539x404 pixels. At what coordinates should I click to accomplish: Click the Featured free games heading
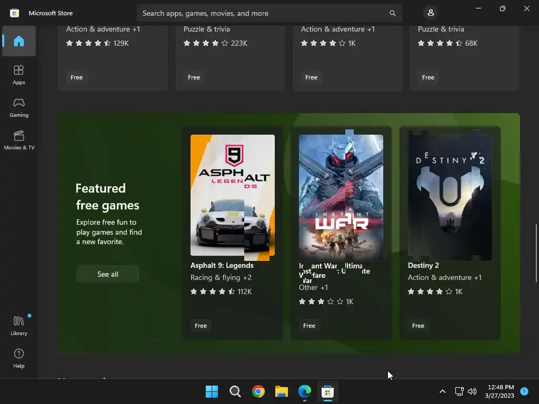click(x=107, y=197)
